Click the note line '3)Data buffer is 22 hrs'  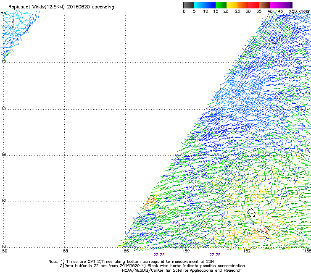[152, 266]
